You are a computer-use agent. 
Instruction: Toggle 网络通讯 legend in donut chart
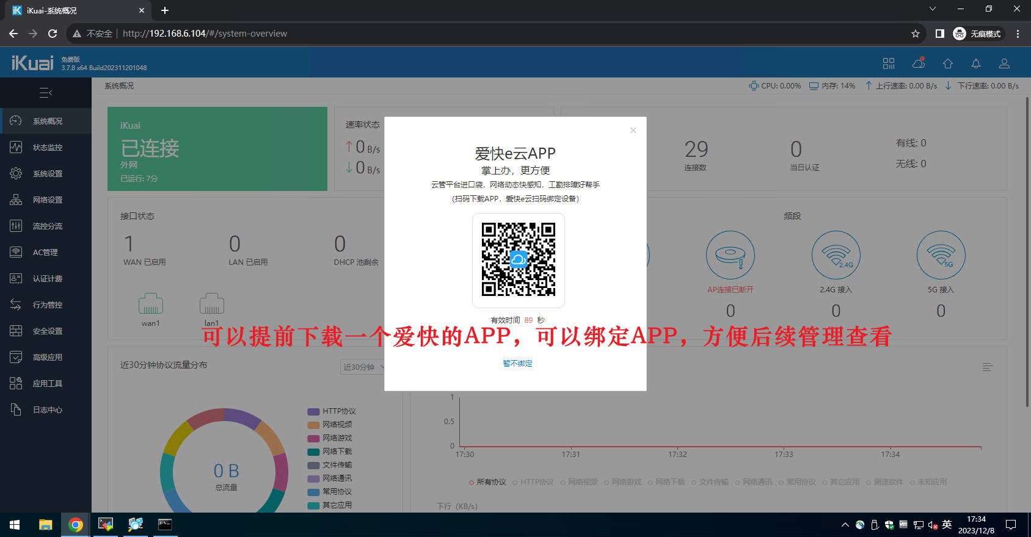click(330, 478)
